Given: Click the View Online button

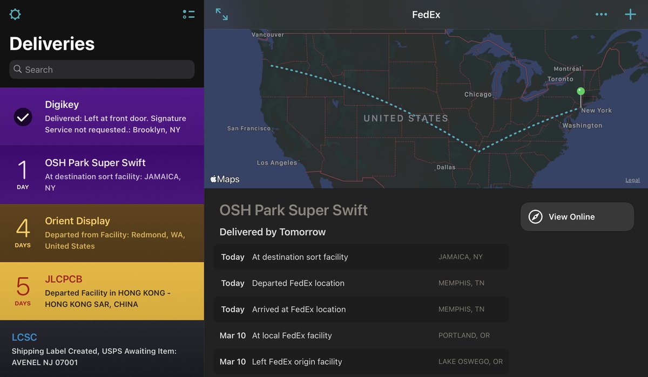Looking at the screenshot, I should 577,217.
